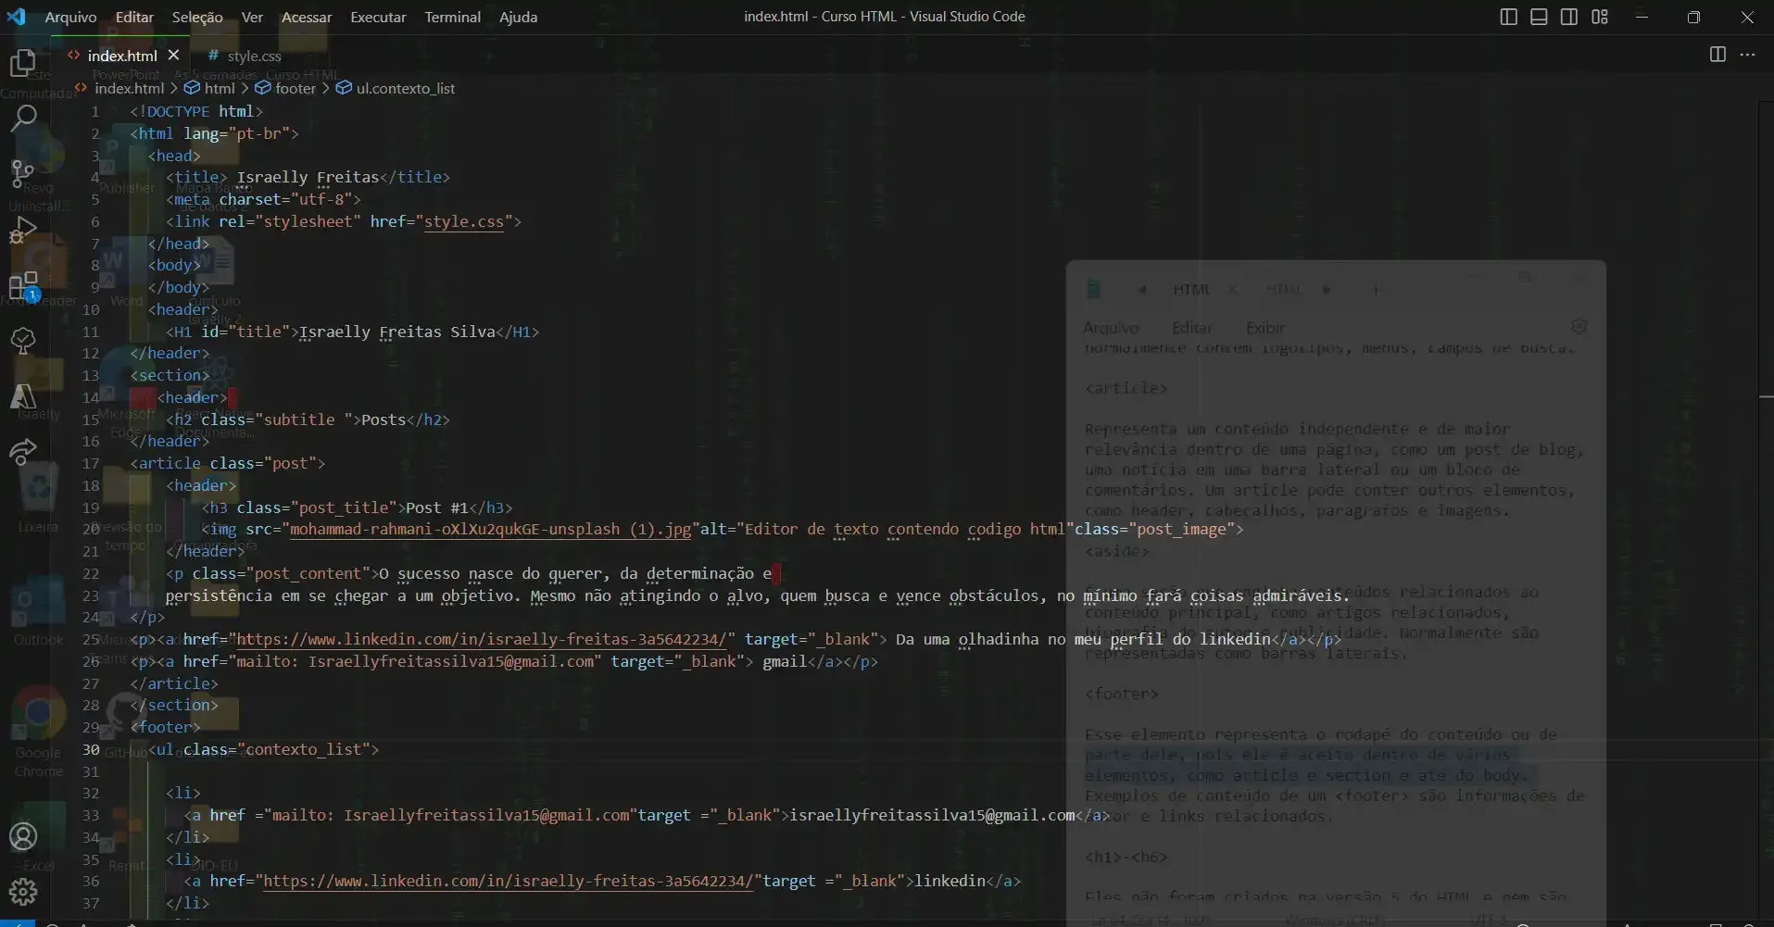Open the Seleção menu
Viewport: 1774px width, 927px height.
[x=197, y=17]
